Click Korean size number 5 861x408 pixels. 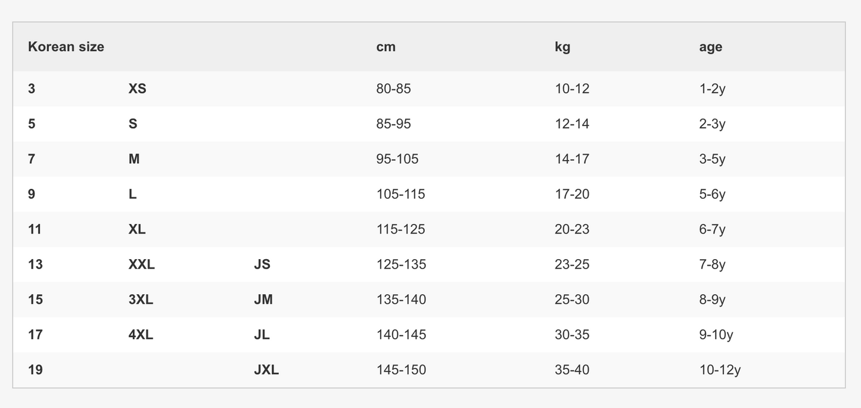coord(32,124)
